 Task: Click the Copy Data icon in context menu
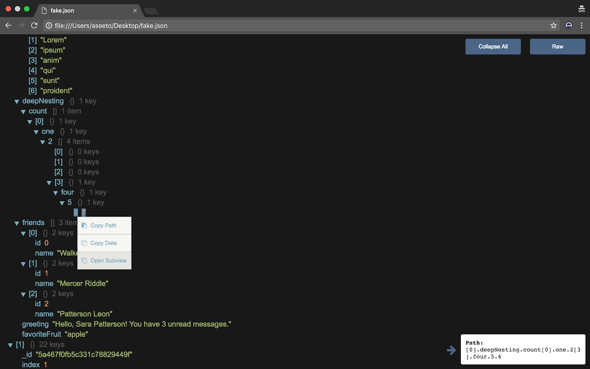84,243
